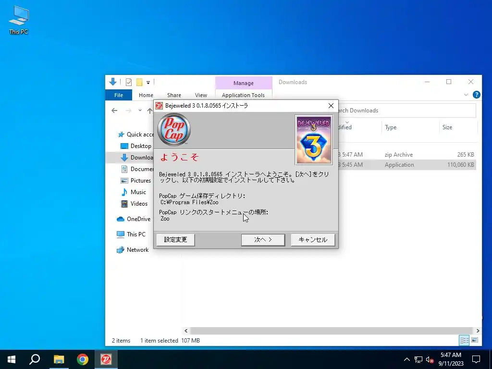Image resolution: width=492 pixels, height=369 pixels.
Task: Click muted volume tray icon
Action: click(430, 359)
